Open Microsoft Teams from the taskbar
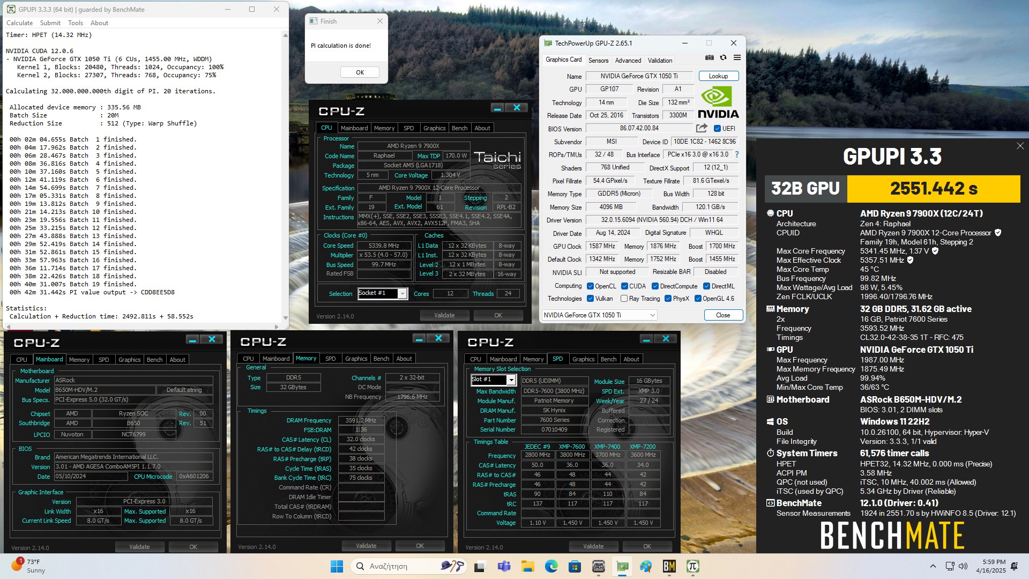This screenshot has width=1029, height=579. click(x=504, y=566)
